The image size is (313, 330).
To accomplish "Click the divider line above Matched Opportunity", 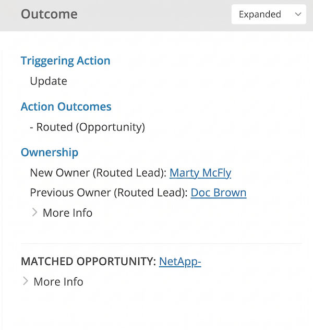I will pyautogui.click(x=161, y=243).
